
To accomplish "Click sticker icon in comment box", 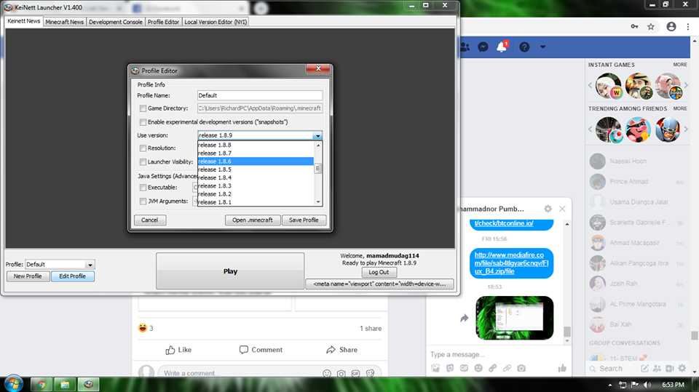I will (x=370, y=373).
